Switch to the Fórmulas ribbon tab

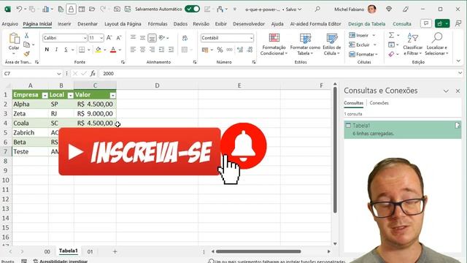click(158, 24)
